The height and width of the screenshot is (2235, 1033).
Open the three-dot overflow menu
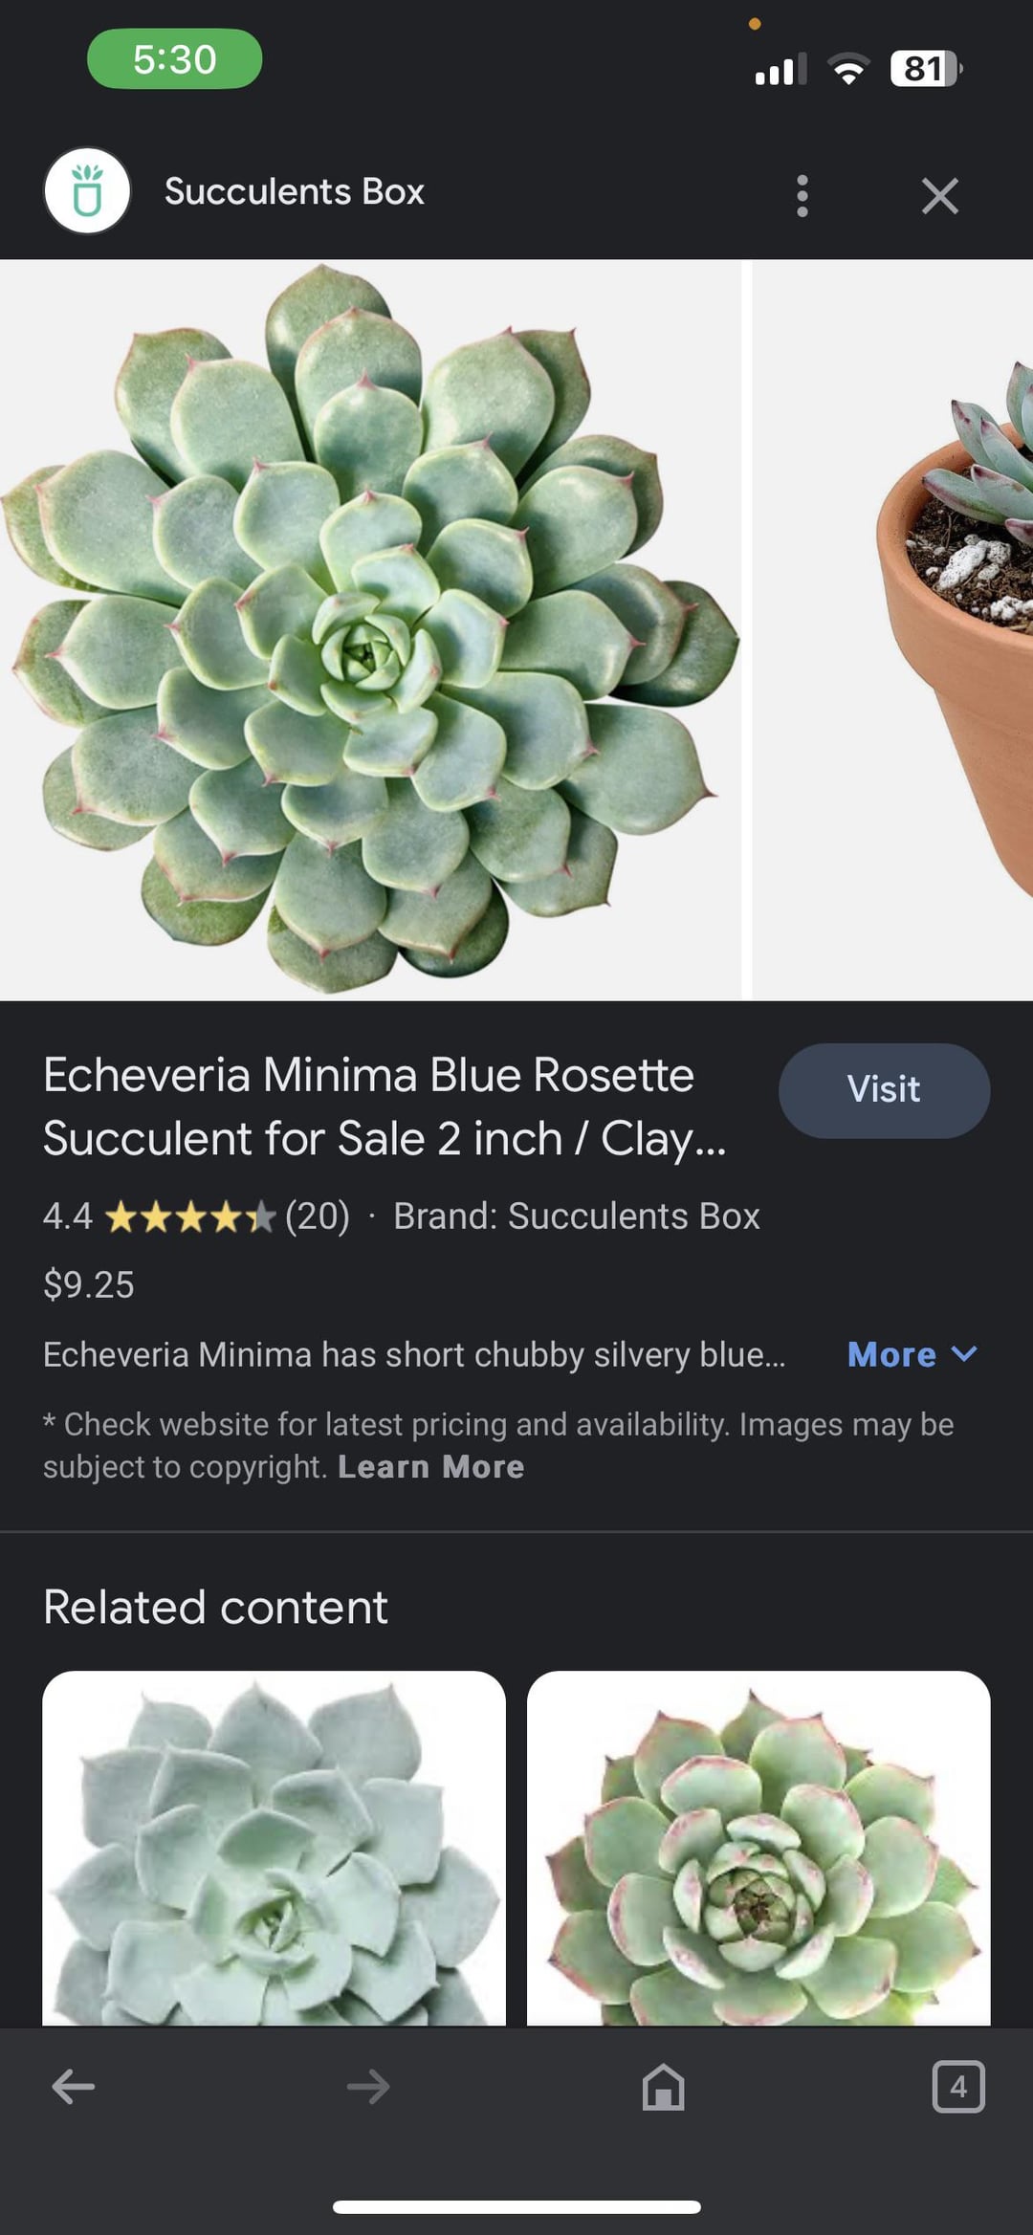(802, 195)
